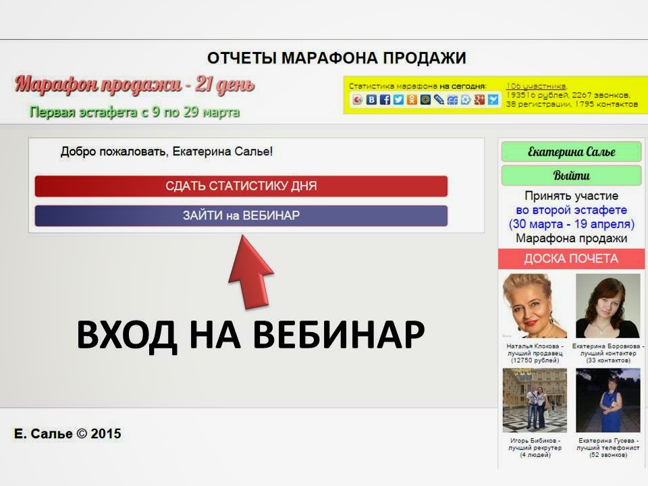Screen dimensions: 648x486
Task: Log out with the Выйти button
Action: click(x=571, y=175)
